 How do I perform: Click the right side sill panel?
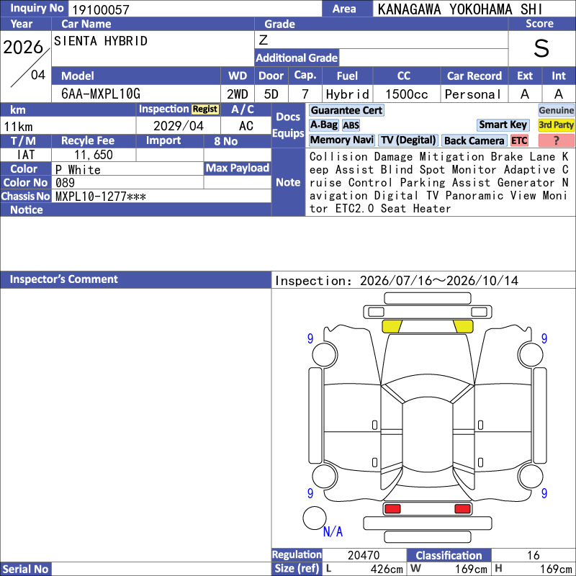pos(539,415)
